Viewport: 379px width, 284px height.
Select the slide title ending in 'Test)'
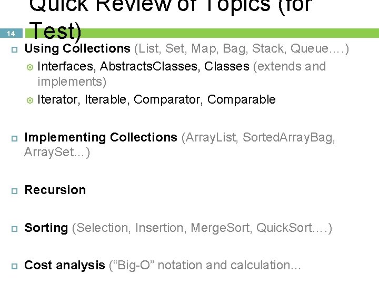(55, 32)
